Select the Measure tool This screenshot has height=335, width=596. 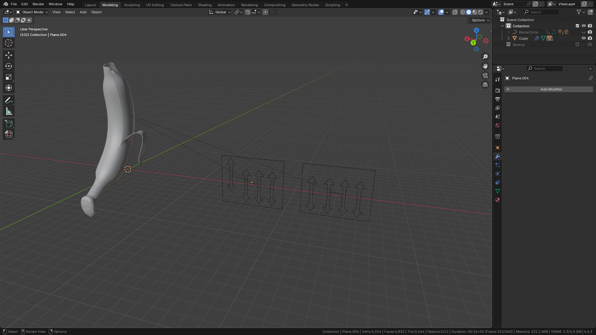pos(9,111)
